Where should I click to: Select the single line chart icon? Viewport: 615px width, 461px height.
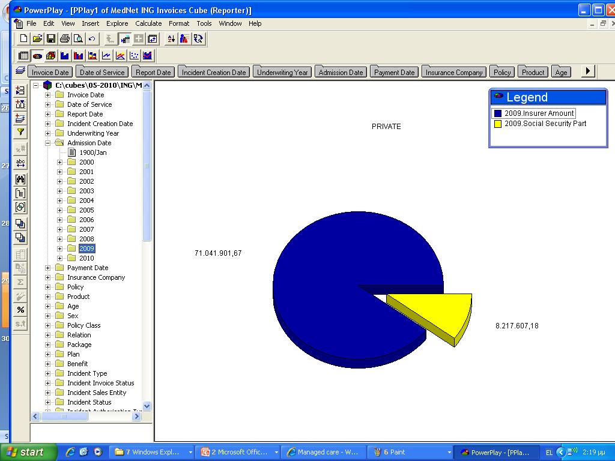point(106,56)
